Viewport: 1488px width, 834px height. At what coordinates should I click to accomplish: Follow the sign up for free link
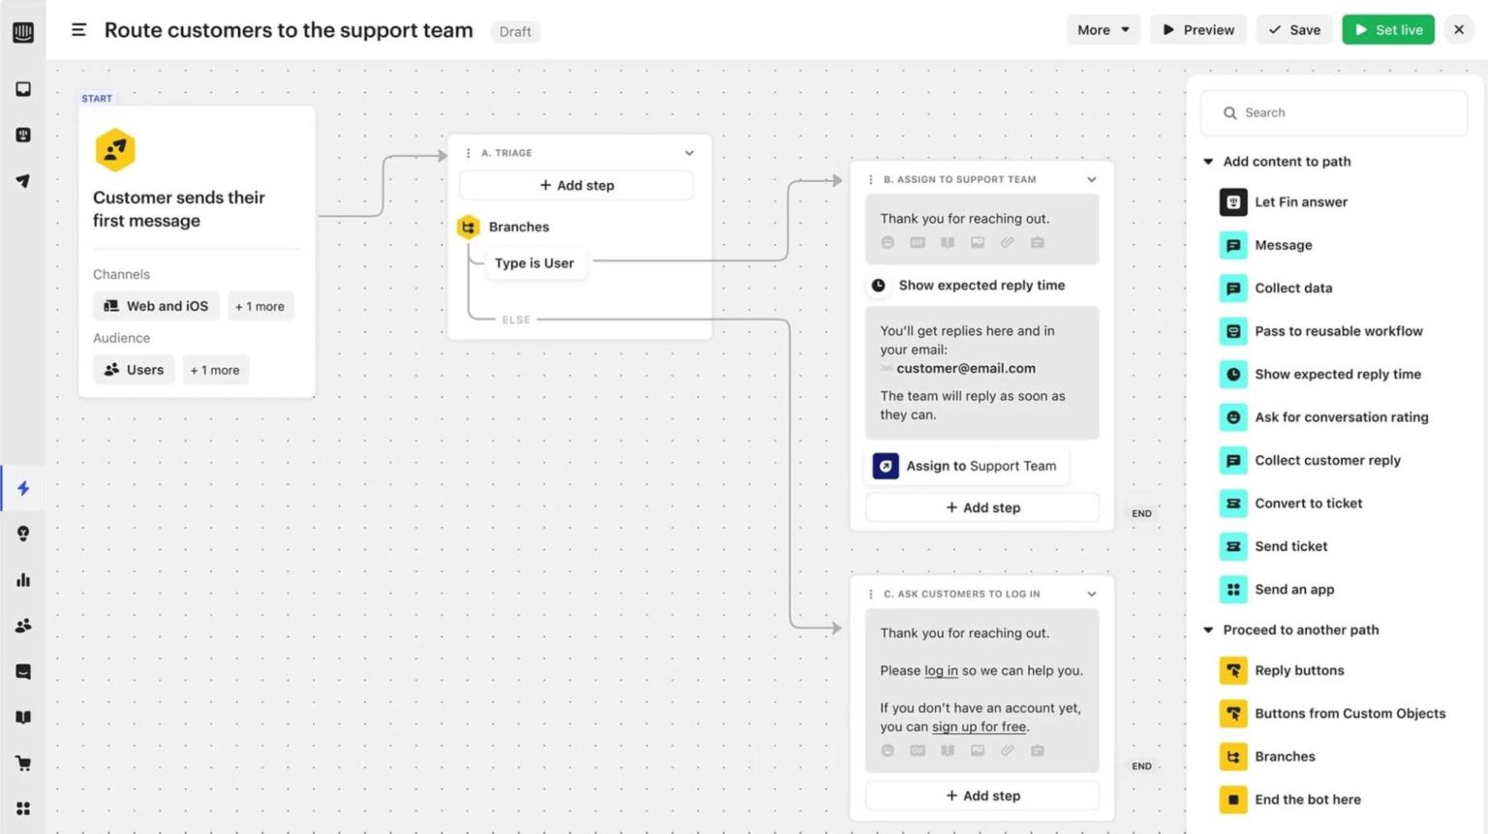tap(978, 726)
